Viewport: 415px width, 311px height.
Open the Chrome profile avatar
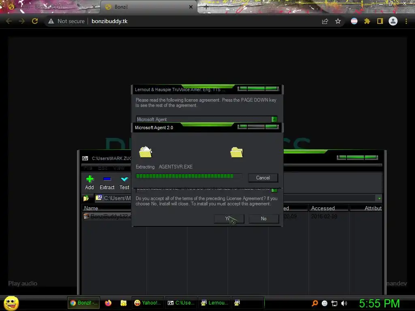(x=393, y=21)
